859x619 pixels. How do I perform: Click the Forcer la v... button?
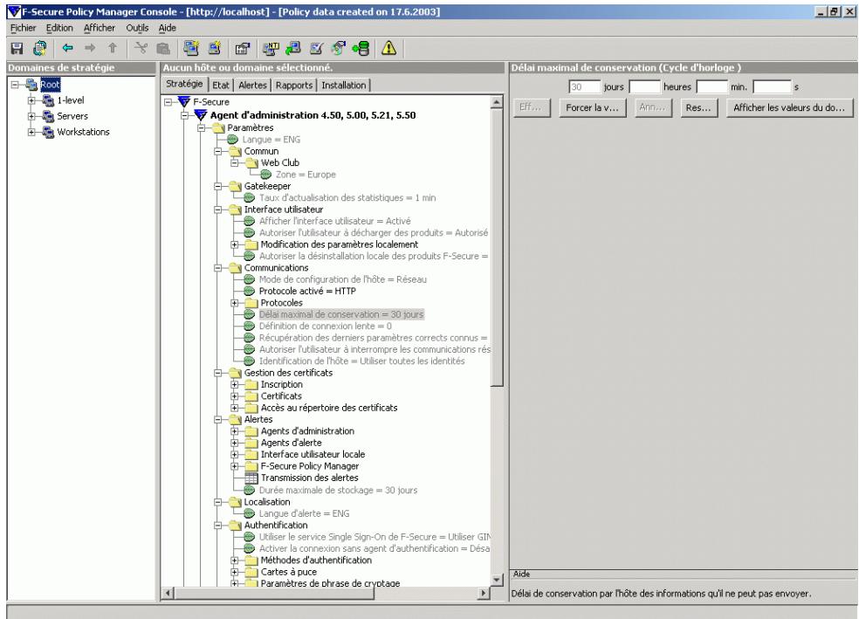pos(592,108)
